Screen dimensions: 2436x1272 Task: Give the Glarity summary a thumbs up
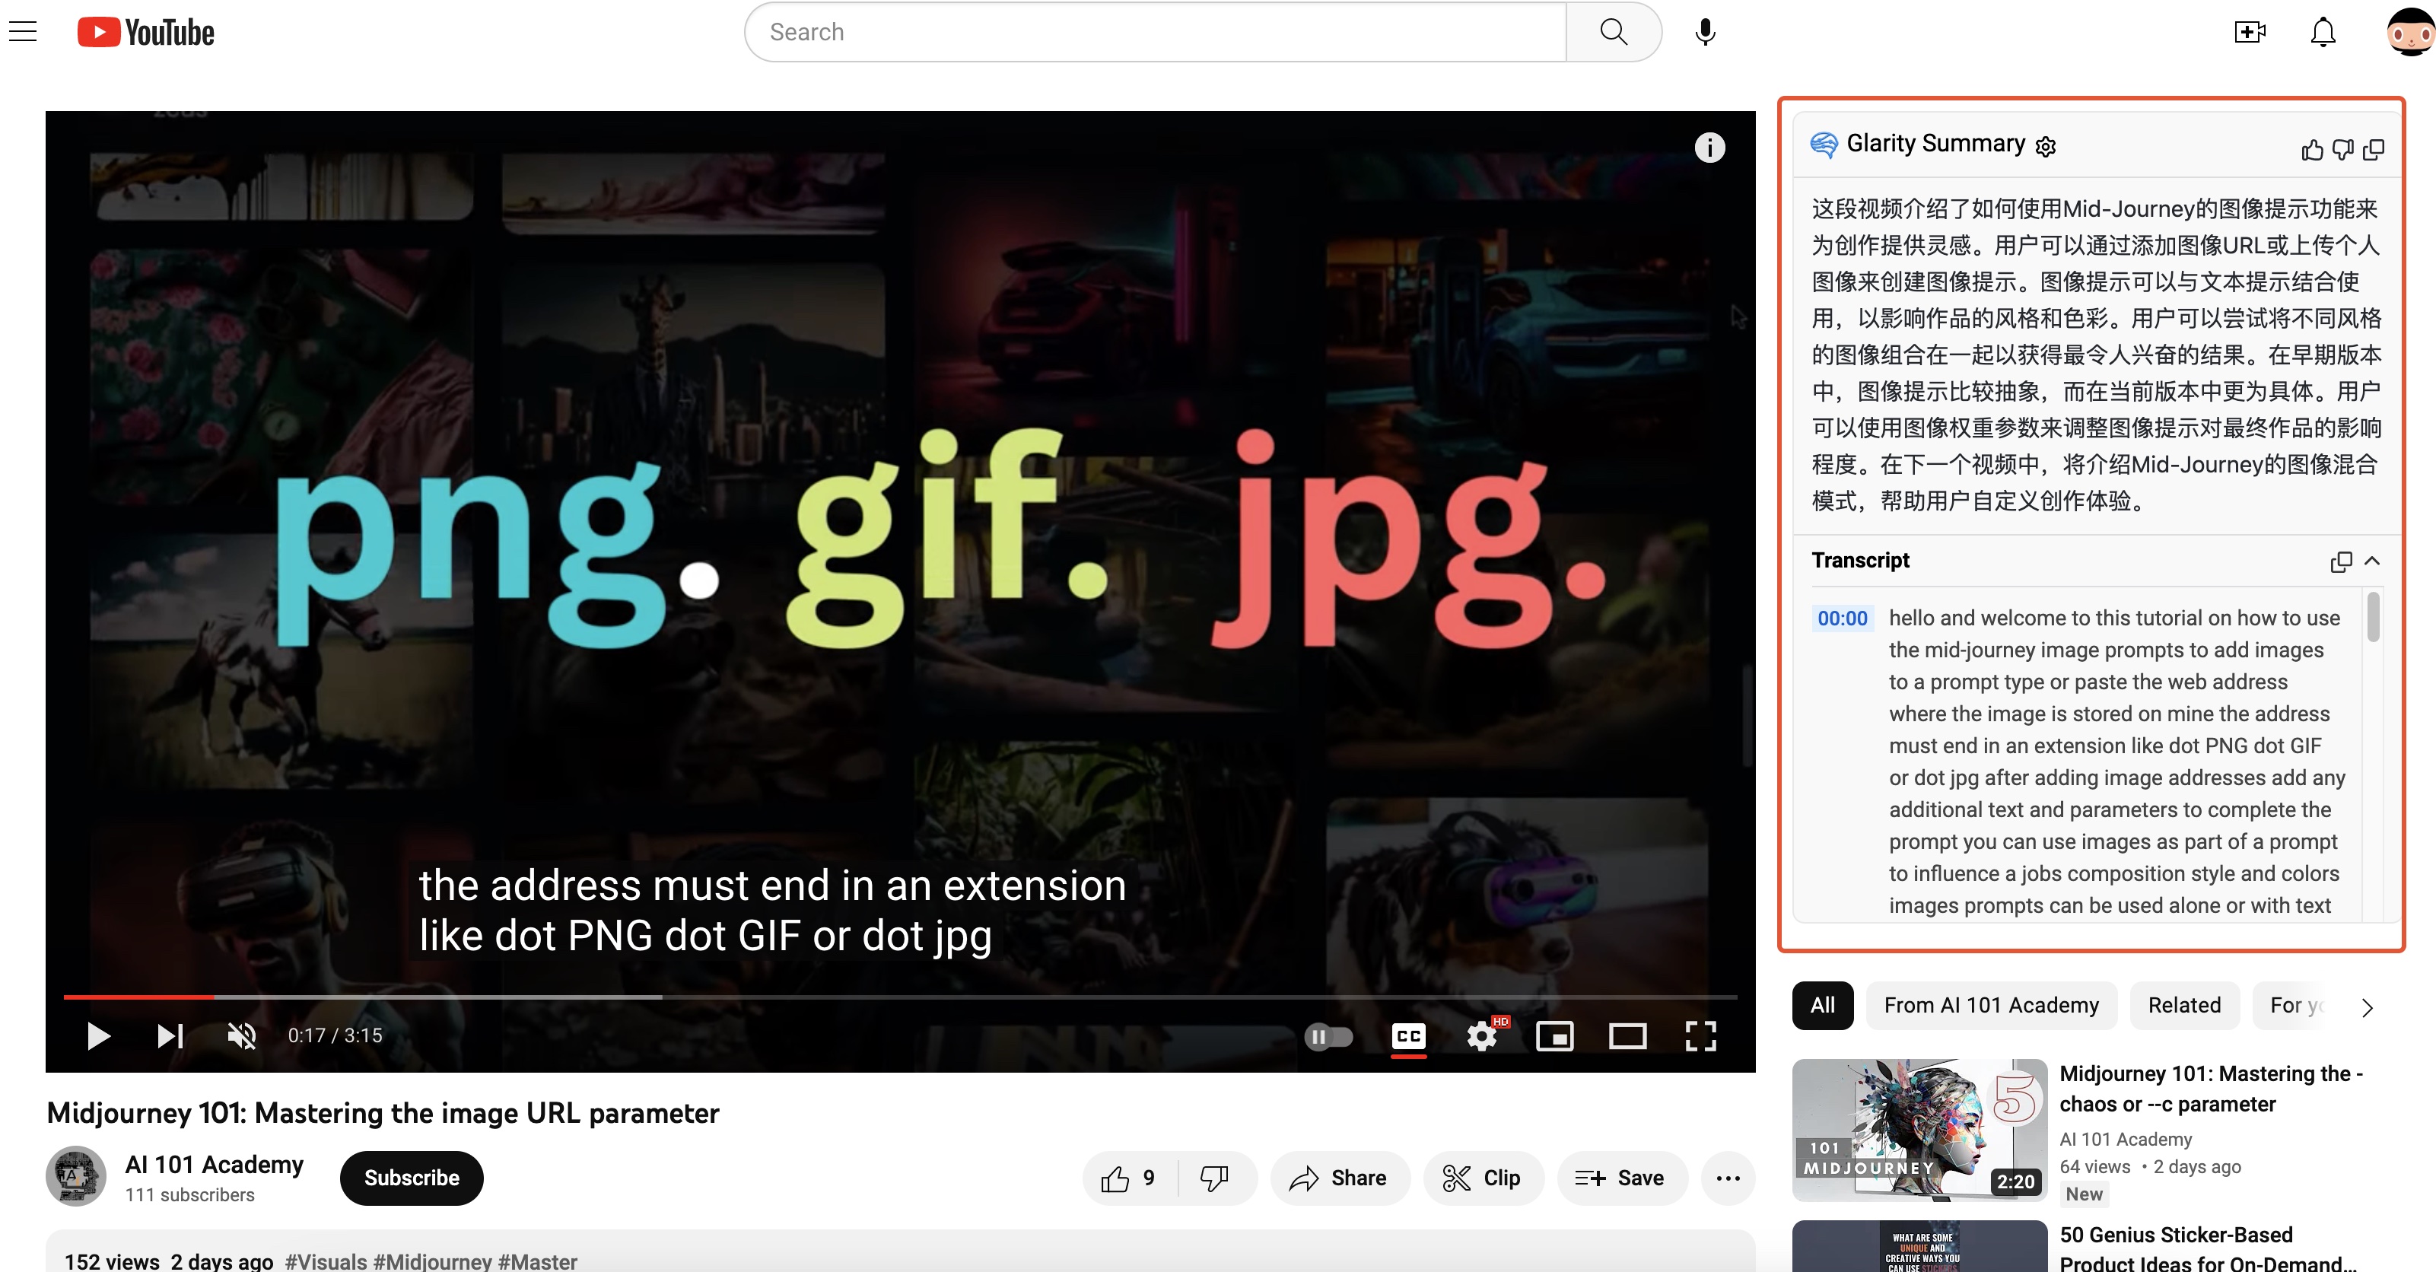pos(2311,151)
